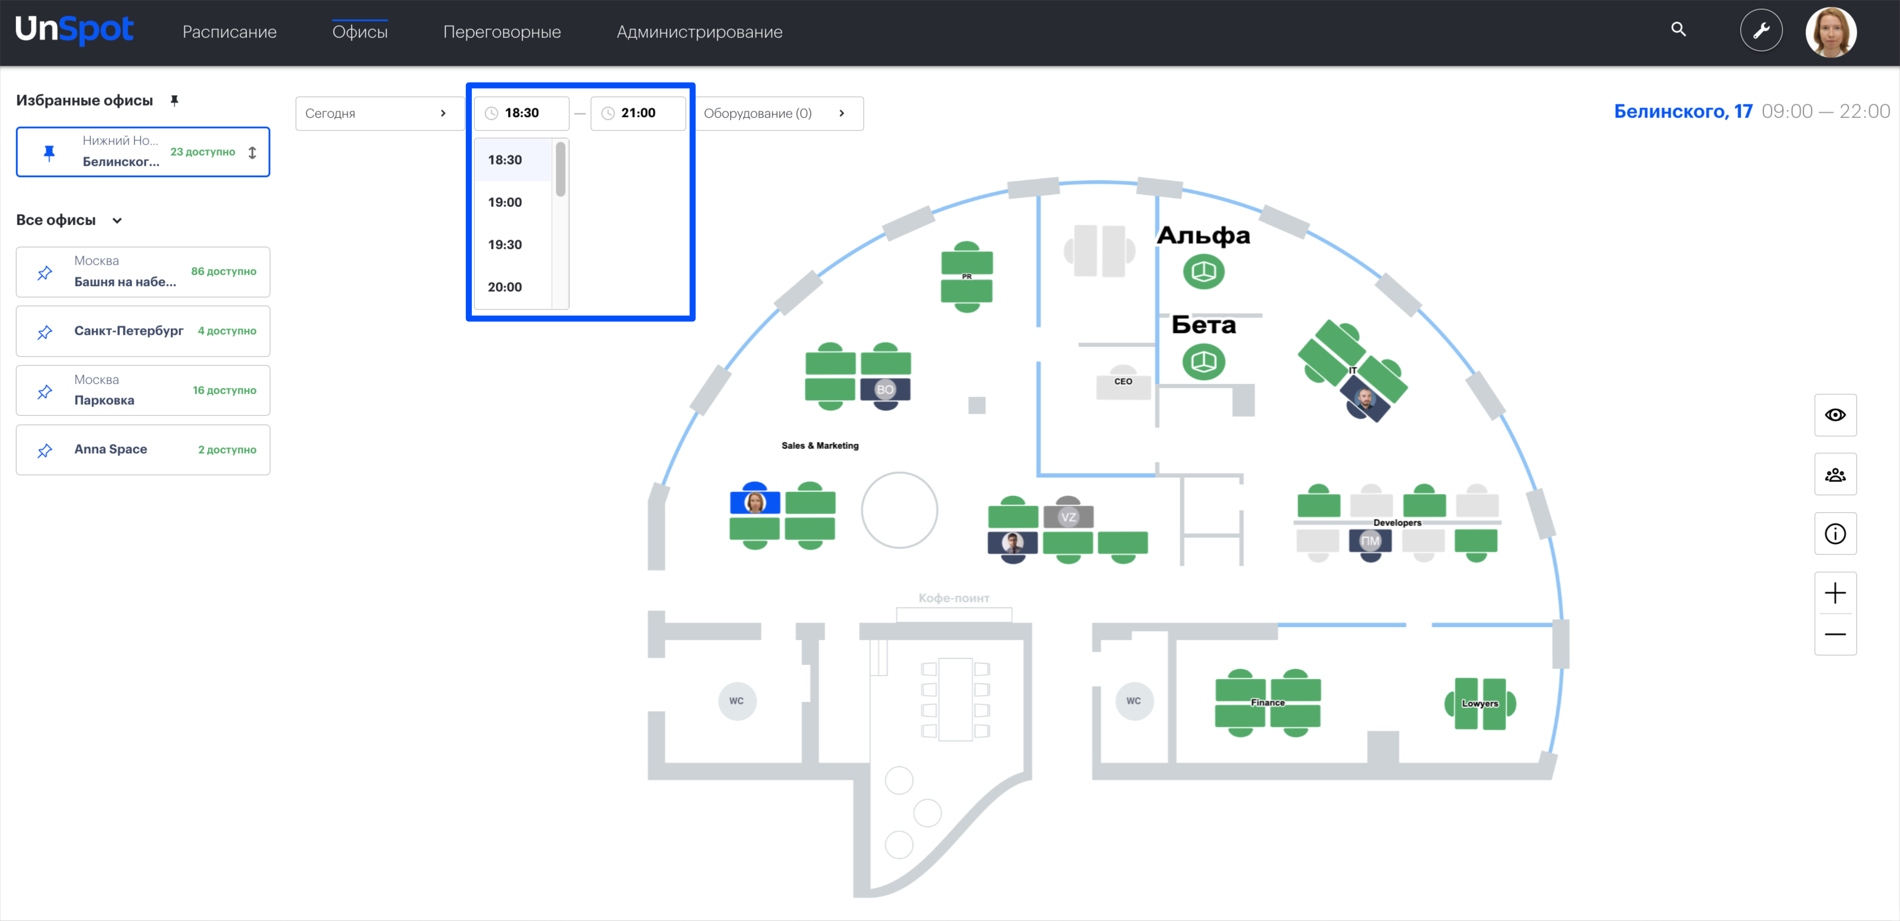Toggle the eye visibility button
The height and width of the screenshot is (921, 1900).
click(1835, 415)
